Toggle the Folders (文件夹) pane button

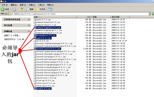click(x=40, y=9)
